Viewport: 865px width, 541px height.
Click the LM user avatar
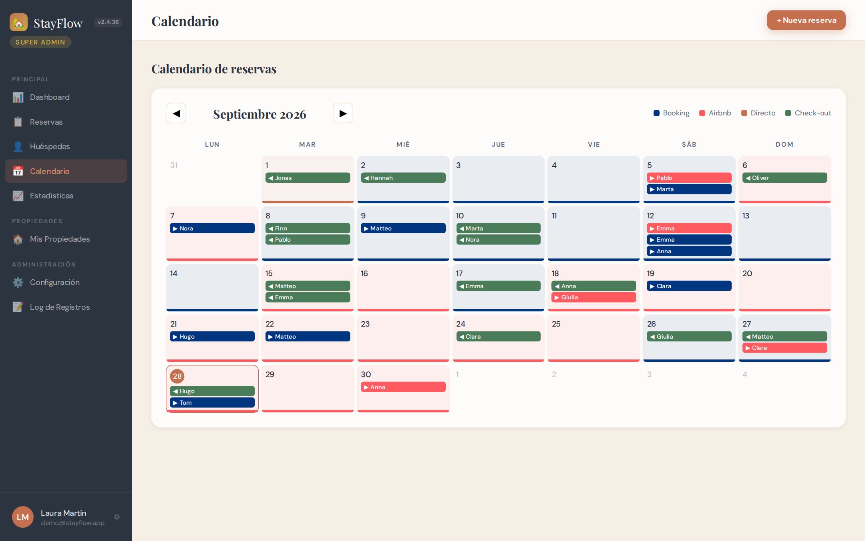click(x=23, y=517)
